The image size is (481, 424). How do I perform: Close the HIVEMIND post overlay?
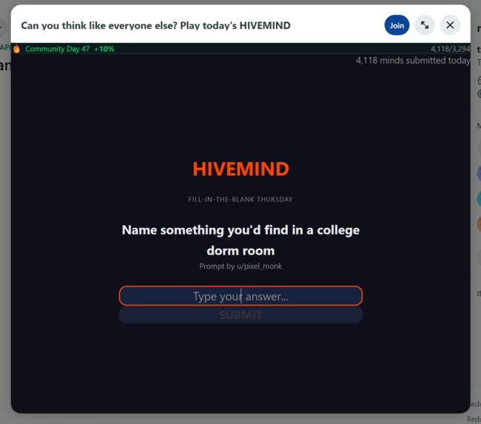click(x=450, y=25)
